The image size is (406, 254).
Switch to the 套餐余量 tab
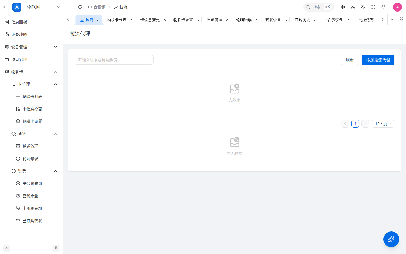click(273, 20)
